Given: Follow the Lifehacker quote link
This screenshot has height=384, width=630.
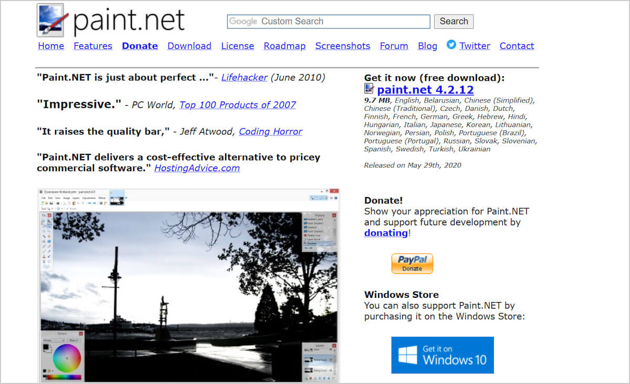Looking at the screenshot, I should click(x=245, y=77).
